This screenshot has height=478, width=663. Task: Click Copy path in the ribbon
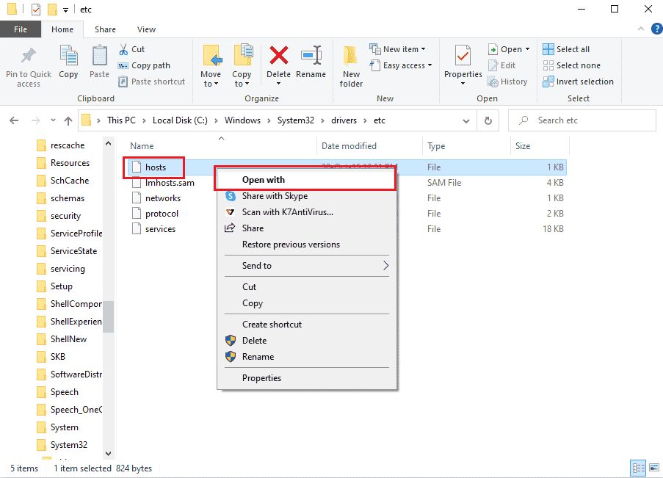[x=144, y=65]
